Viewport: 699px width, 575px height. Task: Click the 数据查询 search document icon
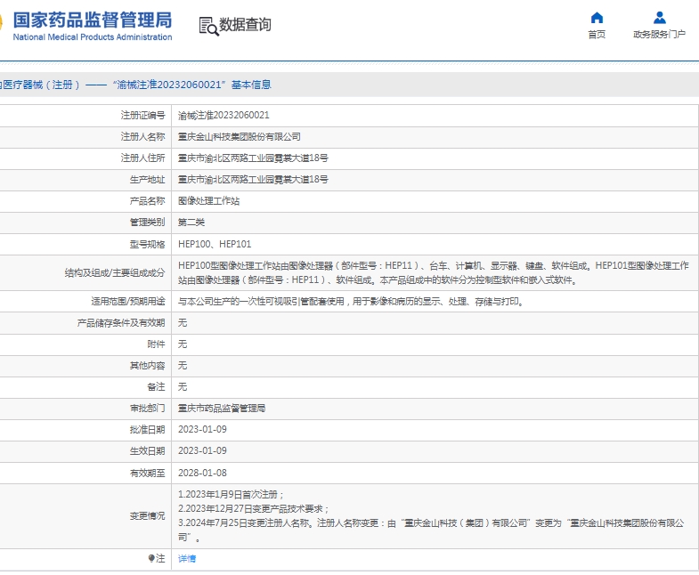click(x=208, y=27)
